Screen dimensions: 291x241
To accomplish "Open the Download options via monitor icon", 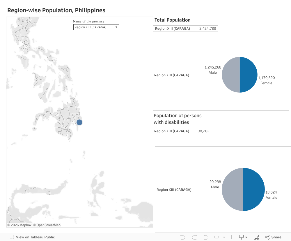I will (x=241, y=237).
